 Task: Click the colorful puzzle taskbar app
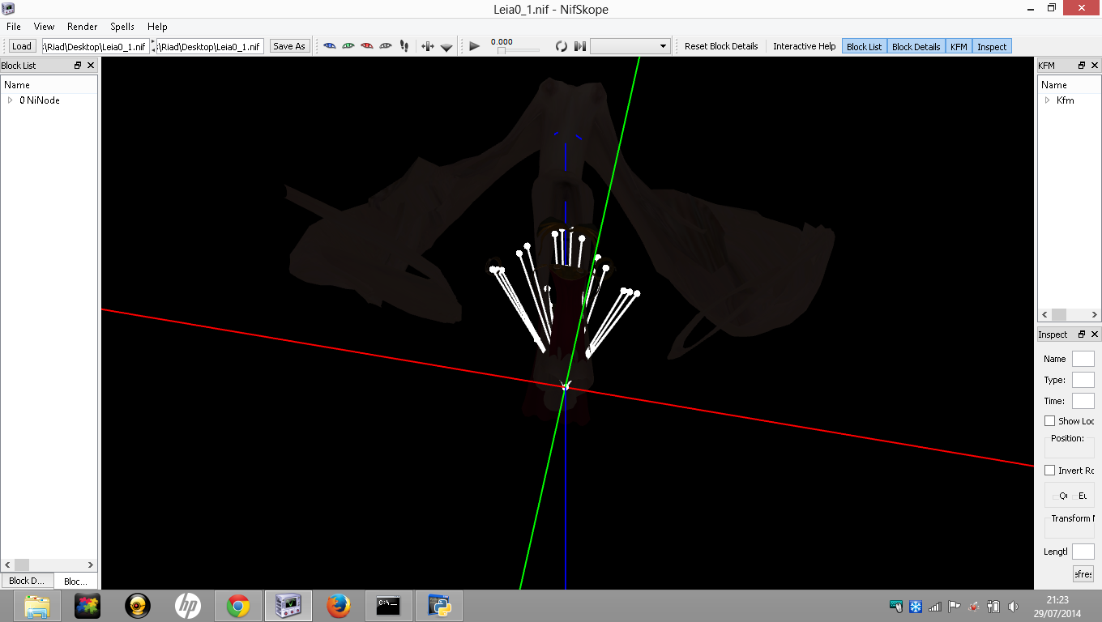point(88,606)
